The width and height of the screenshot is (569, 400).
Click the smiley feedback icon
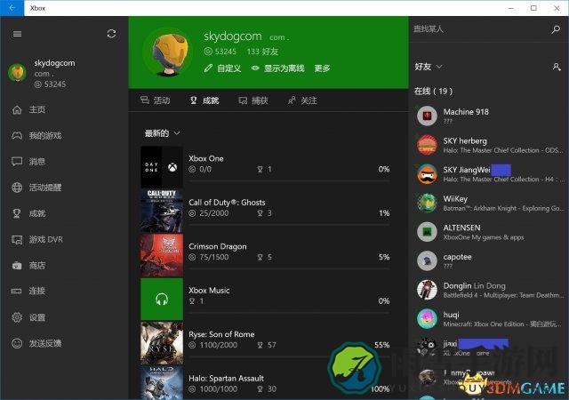click(17, 343)
